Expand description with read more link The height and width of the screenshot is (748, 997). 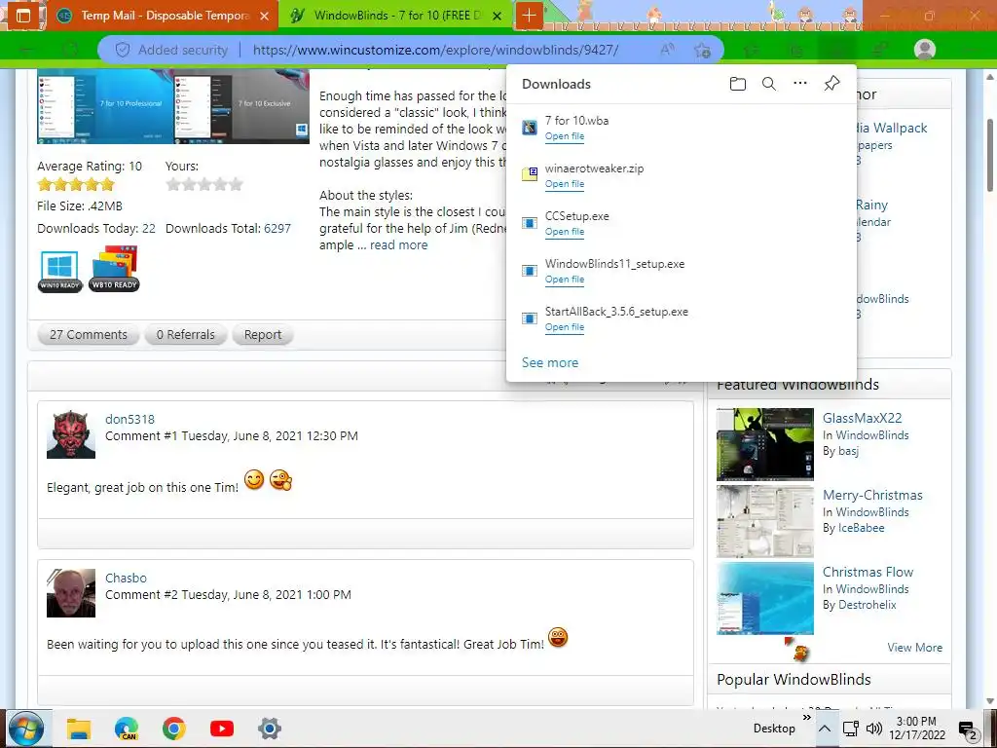[398, 244]
